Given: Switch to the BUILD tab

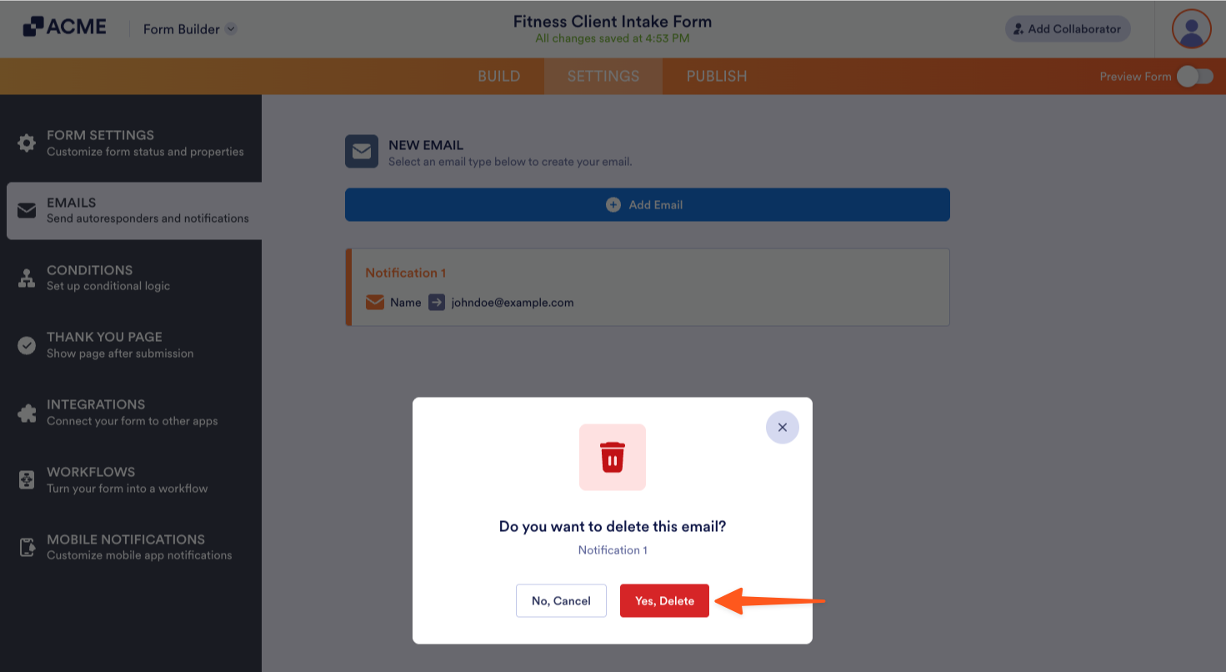Looking at the screenshot, I should click(498, 76).
